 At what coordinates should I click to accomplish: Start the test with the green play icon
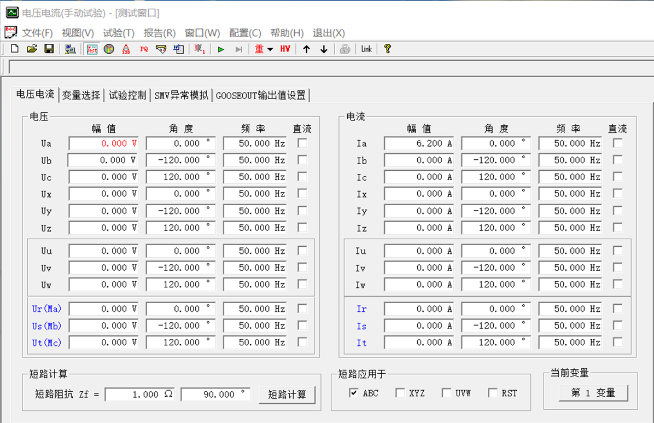coord(221,49)
